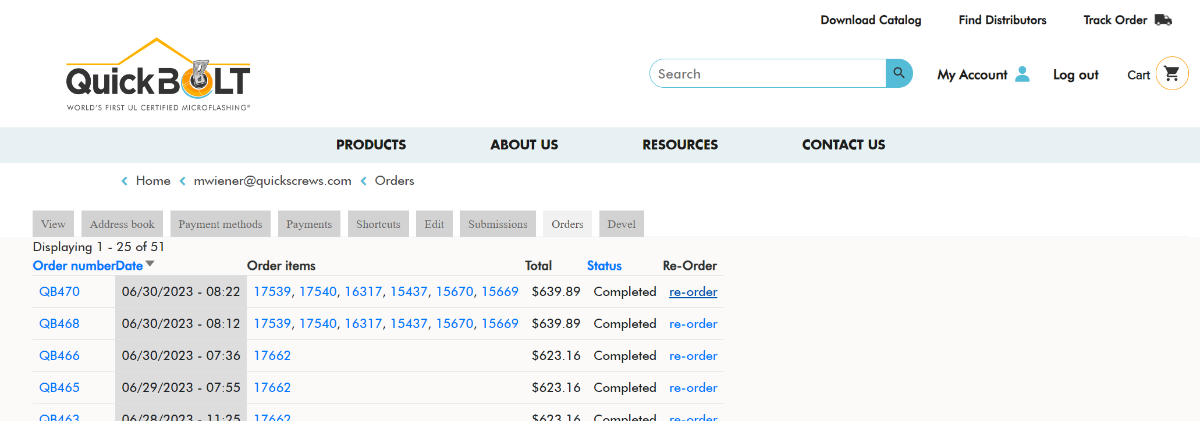Sort by Order number column
This screenshot has height=421, width=1200.
(73, 266)
